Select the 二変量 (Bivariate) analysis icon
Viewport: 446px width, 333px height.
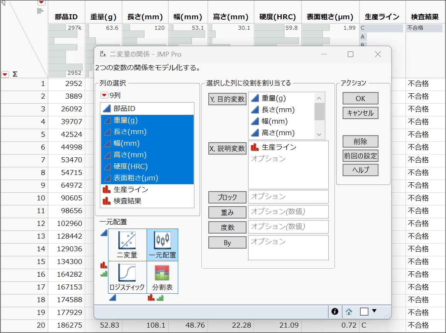pyautogui.click(x=127, y=245)
